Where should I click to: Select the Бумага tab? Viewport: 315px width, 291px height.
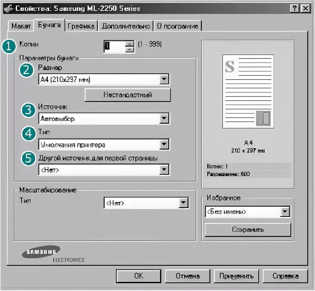(49, 25)
